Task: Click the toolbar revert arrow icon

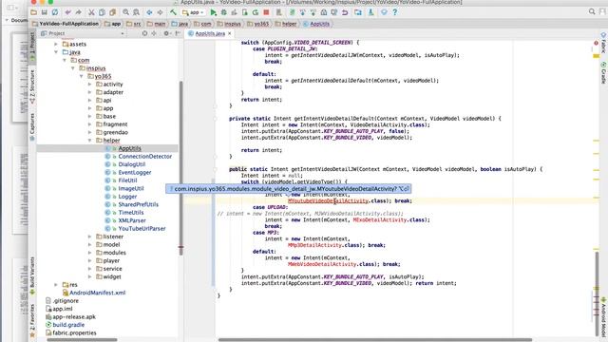Action: click(x=345, y=12)
